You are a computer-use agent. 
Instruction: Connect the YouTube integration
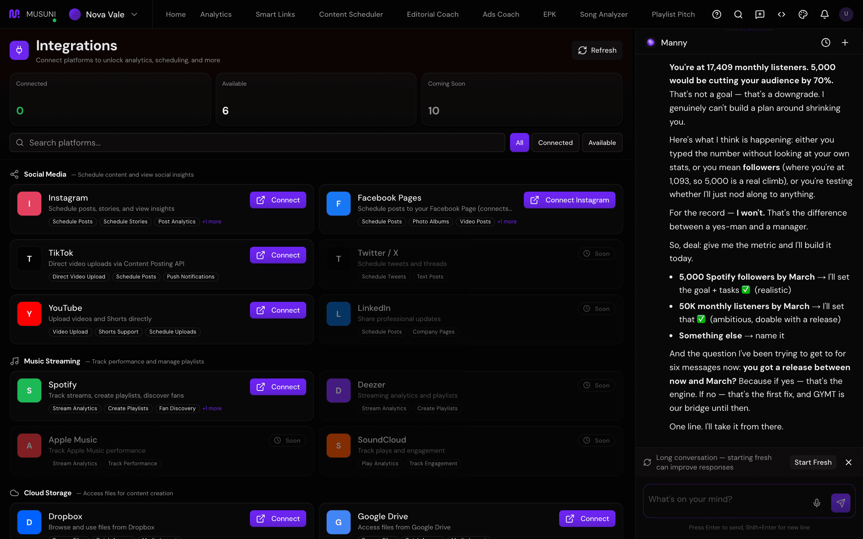tap(278, 310)
